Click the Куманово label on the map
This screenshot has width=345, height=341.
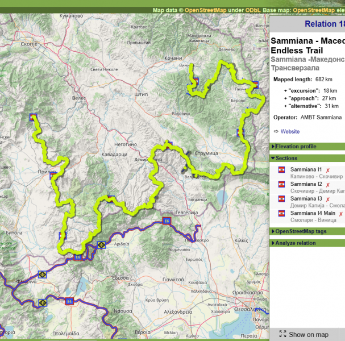coord(71,16)
